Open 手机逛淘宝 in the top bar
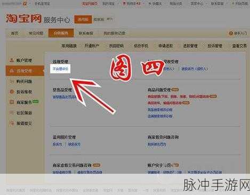Image resolution: width=250 pixels, height=195 pixels. [x=42, y=3]
